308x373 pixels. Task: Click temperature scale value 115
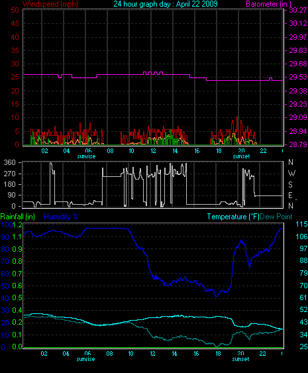pos(301,224)
